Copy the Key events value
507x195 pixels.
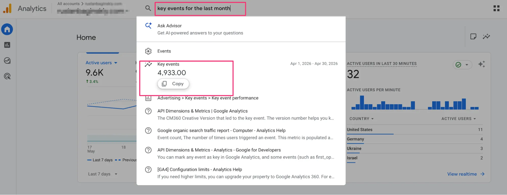[x=173, y=84]
